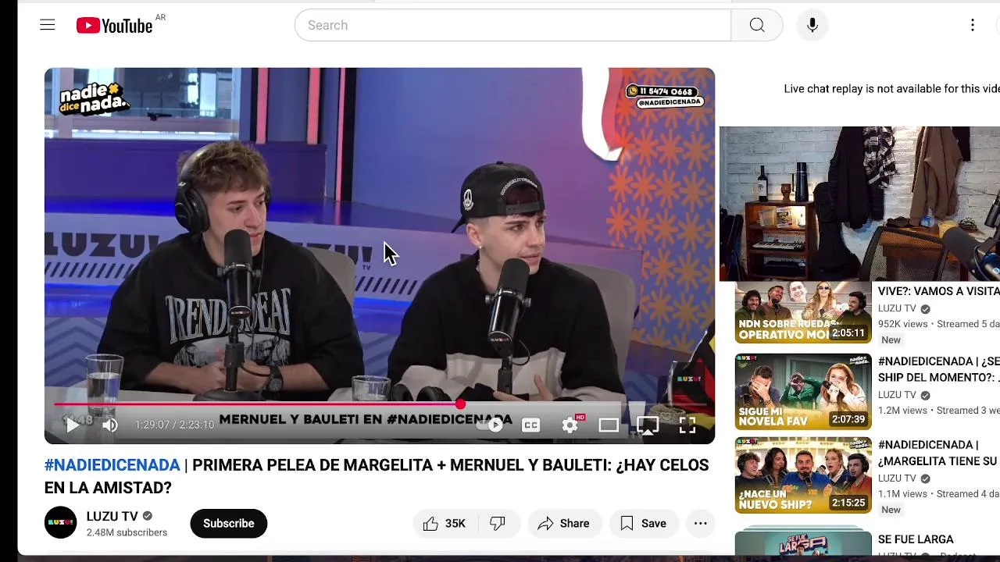
Task: Open the three-dot settings menu in header
Action: click(973, 25)
